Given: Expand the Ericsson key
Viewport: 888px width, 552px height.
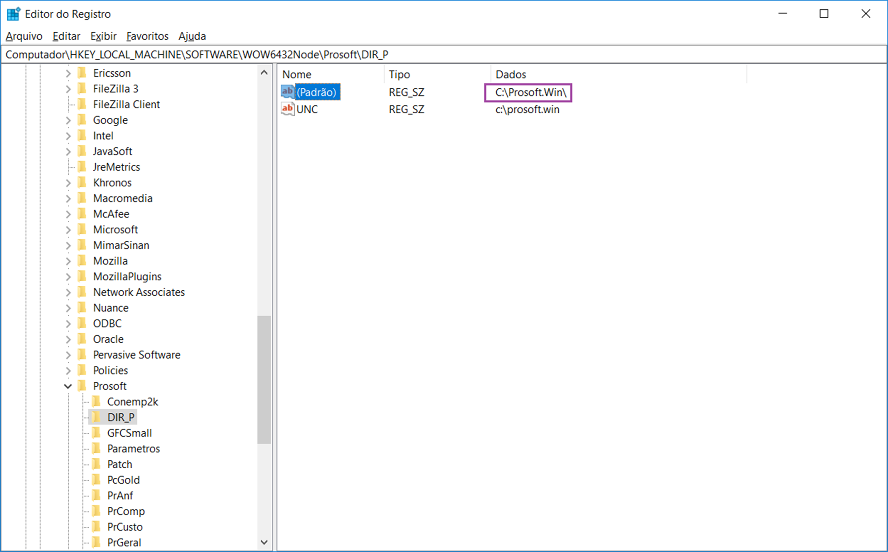Looking at the screenshot, I should tap(68, 73).
